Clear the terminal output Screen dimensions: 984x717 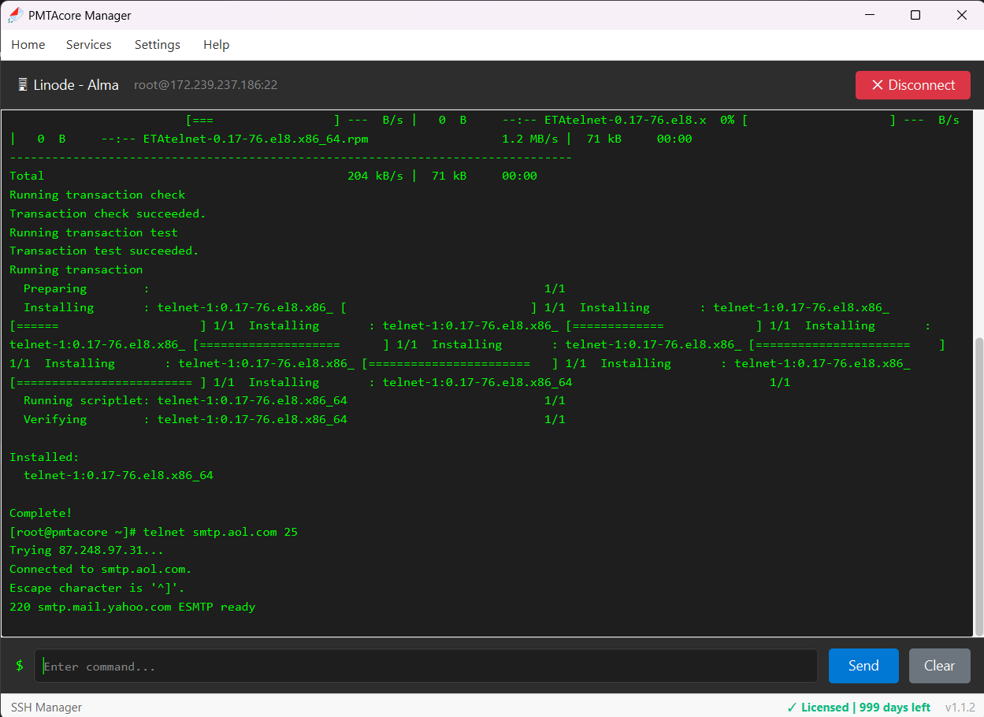939,666
